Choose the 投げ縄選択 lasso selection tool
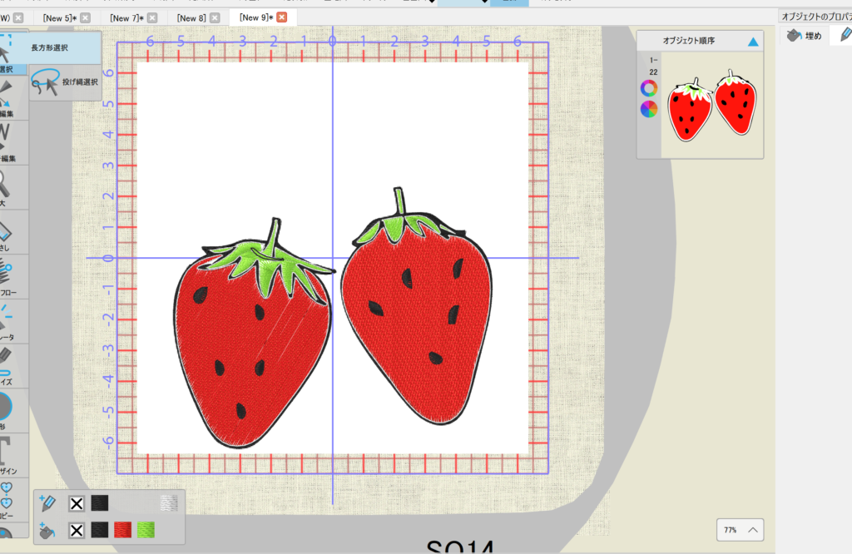Screen dimensions: 852x554 tap(63, 82)
